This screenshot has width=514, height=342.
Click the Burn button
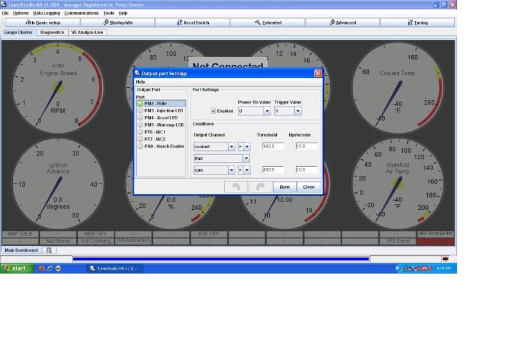click(x=285, y=187)
